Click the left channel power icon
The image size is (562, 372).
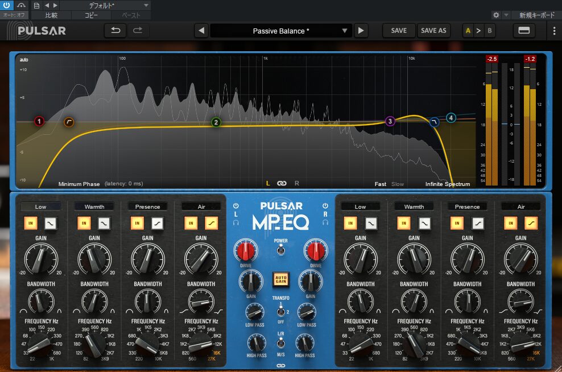[x=236, y=206]
